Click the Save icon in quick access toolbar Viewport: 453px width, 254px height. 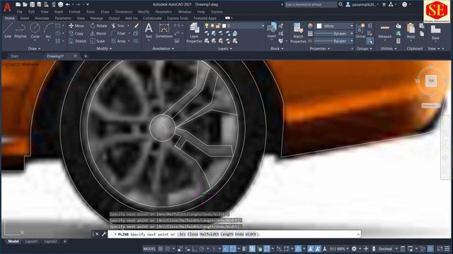[x=32, y=4]
